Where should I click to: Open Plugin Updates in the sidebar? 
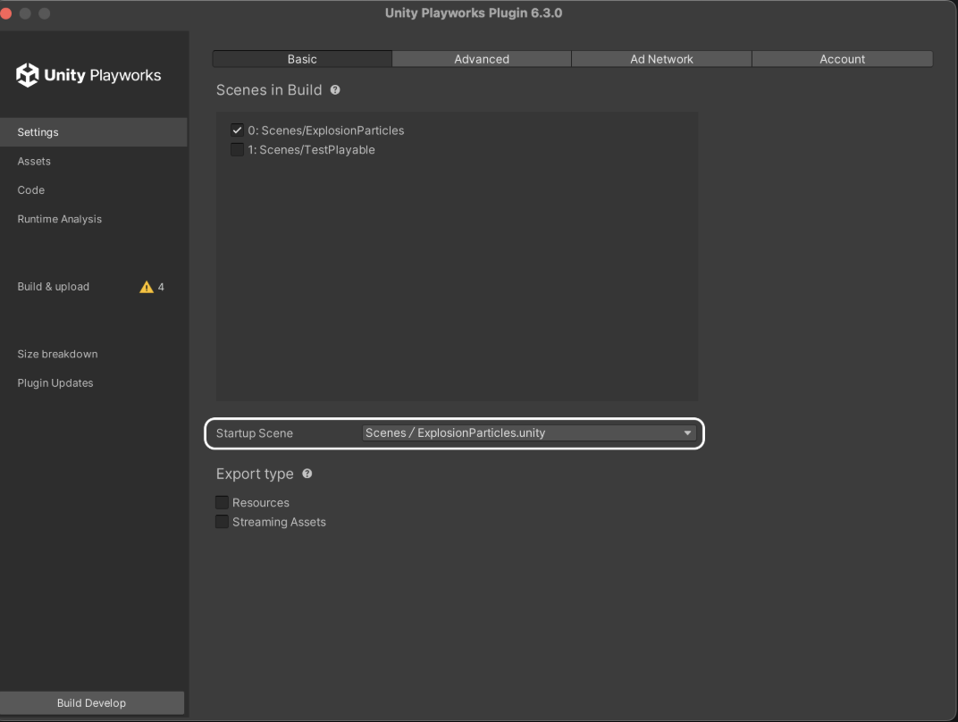(94, 383)
